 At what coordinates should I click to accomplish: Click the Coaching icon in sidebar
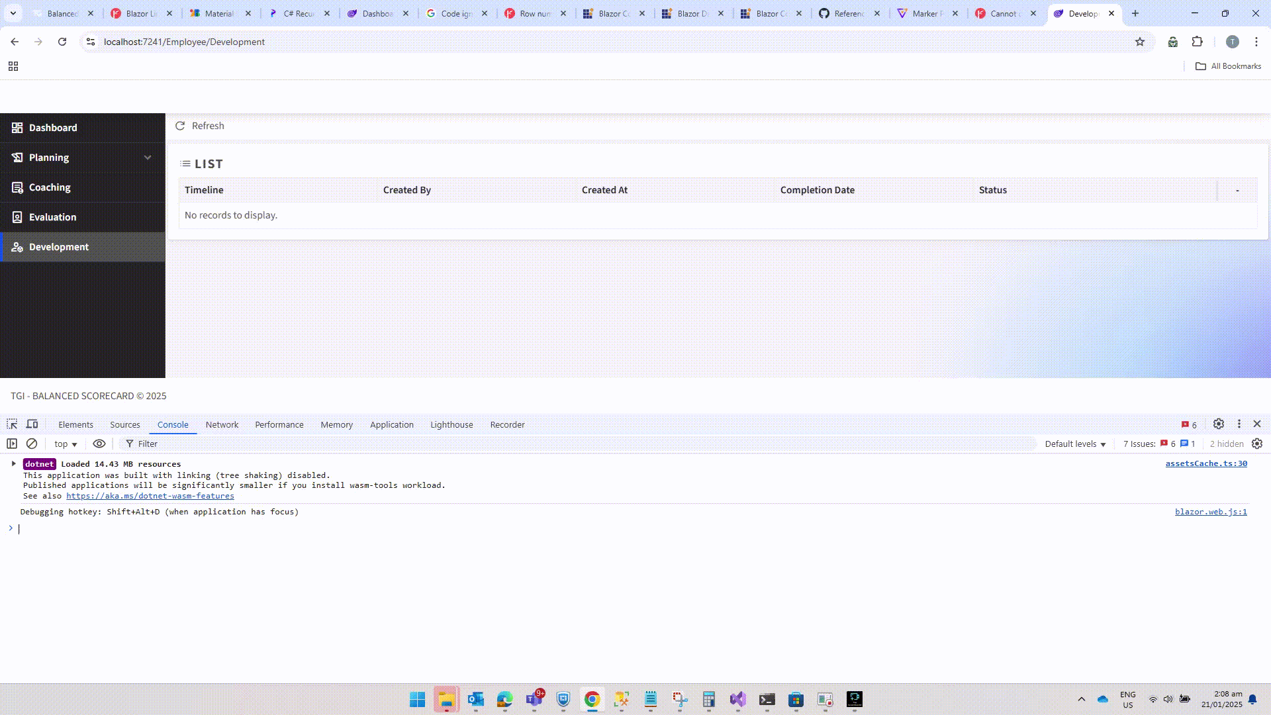17,187
